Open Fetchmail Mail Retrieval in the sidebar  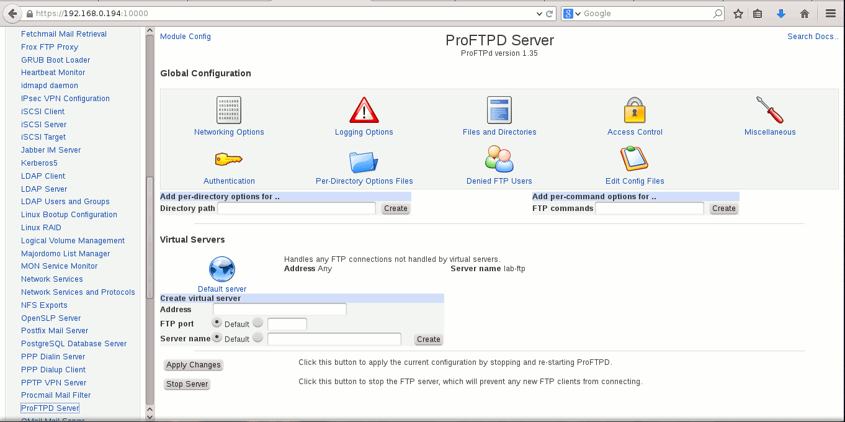point(64,34)
